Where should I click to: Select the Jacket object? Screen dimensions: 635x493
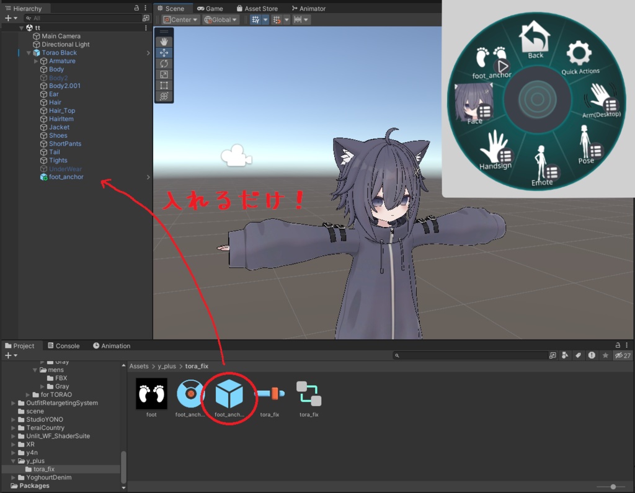(55, 127)
